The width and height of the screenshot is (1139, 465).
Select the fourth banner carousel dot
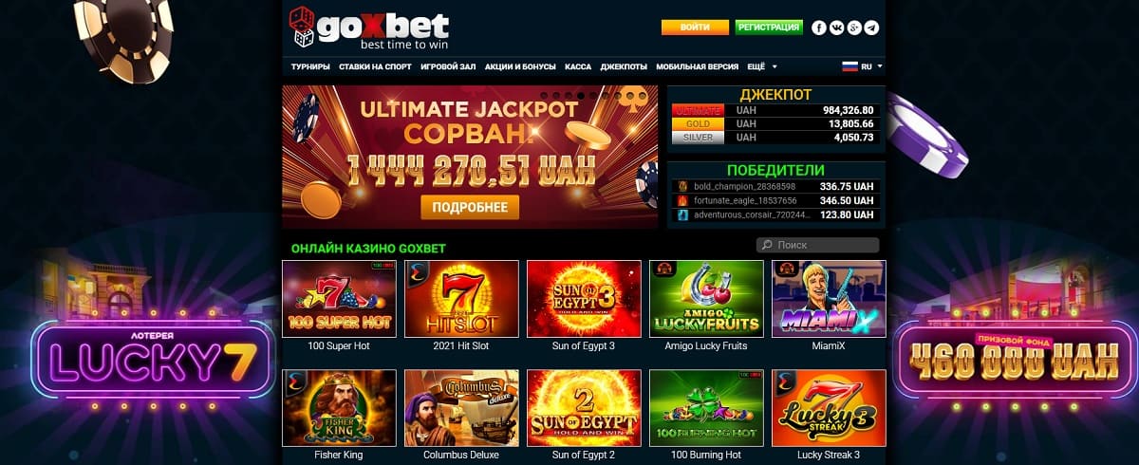[581, 96]
